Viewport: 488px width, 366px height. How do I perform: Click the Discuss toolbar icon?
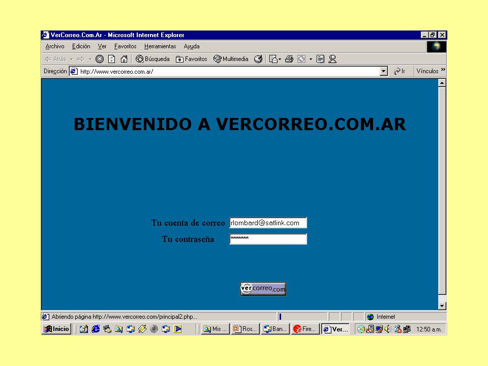pos(320,59)
